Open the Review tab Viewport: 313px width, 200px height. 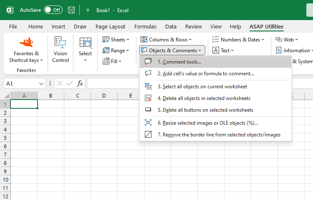(x=193, y=27)
